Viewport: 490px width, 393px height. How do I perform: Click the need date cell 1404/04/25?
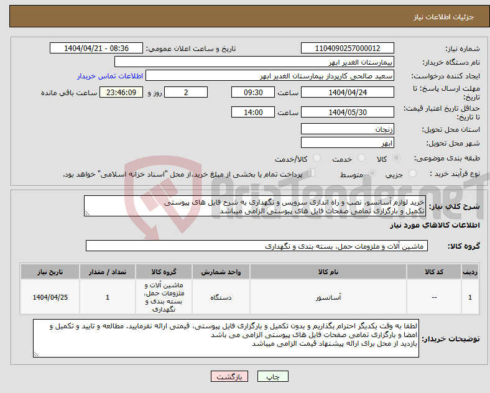[x=50, y=297]
